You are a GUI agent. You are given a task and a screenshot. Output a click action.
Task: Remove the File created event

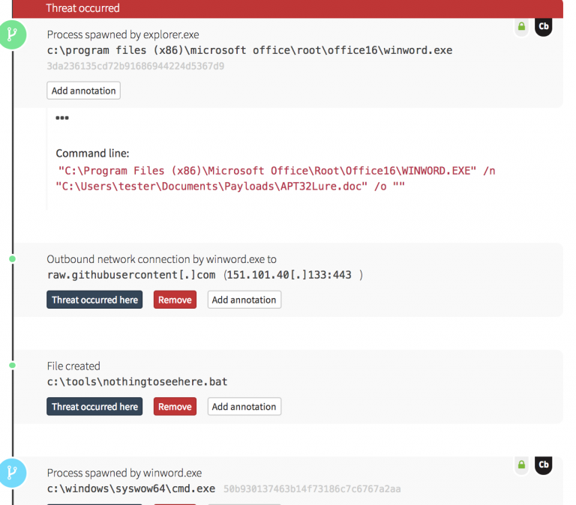click(175, 407)
